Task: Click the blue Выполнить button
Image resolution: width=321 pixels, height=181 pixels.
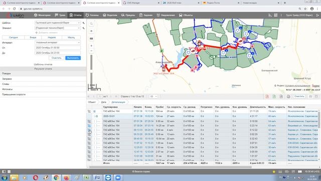Action: pyautogui.click(x=73, y=58)
